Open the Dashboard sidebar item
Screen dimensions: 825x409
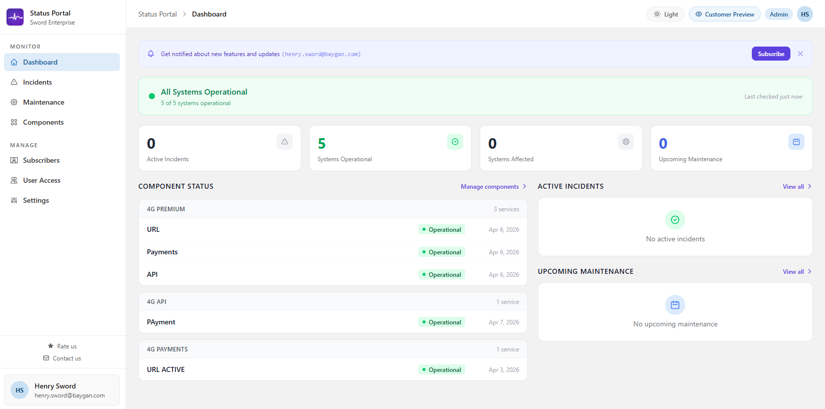[62, 62]
